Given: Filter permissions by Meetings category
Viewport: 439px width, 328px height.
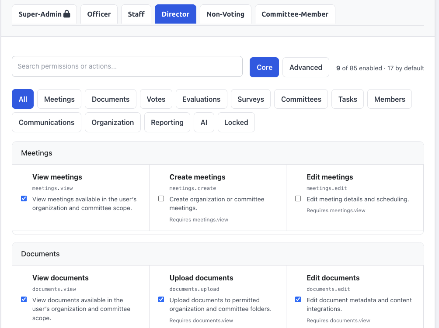Looking at the screenshot, I should (59, 99).
